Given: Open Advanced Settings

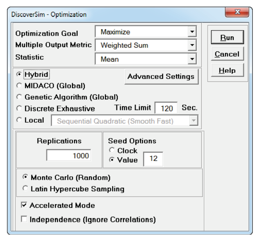Looking at the screenshot, I should (161, 77).
